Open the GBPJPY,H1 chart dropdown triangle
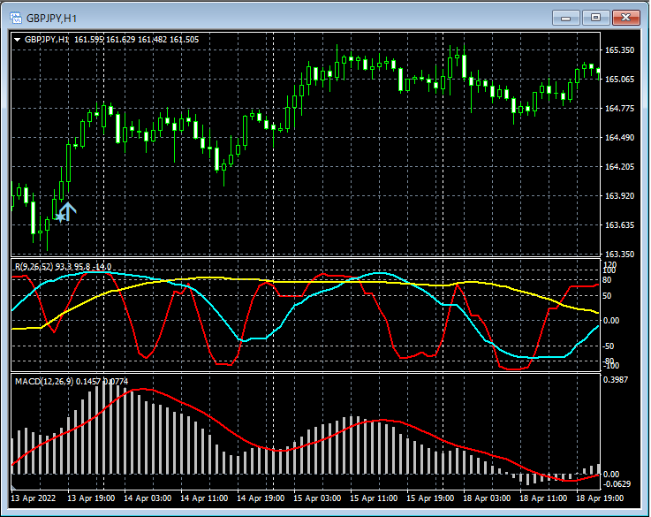Screen dimensions: 651x517 click(18, 40)
